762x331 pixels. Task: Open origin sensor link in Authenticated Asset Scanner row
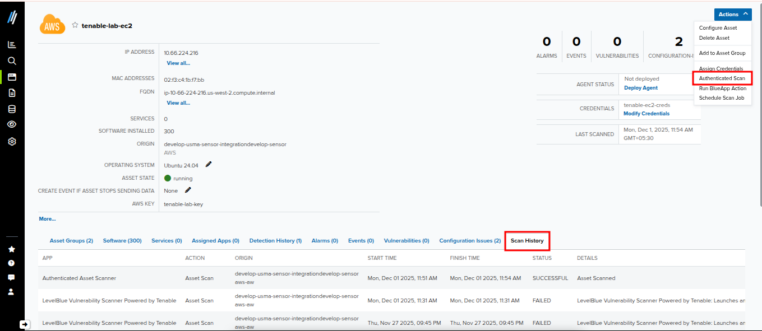297,278
